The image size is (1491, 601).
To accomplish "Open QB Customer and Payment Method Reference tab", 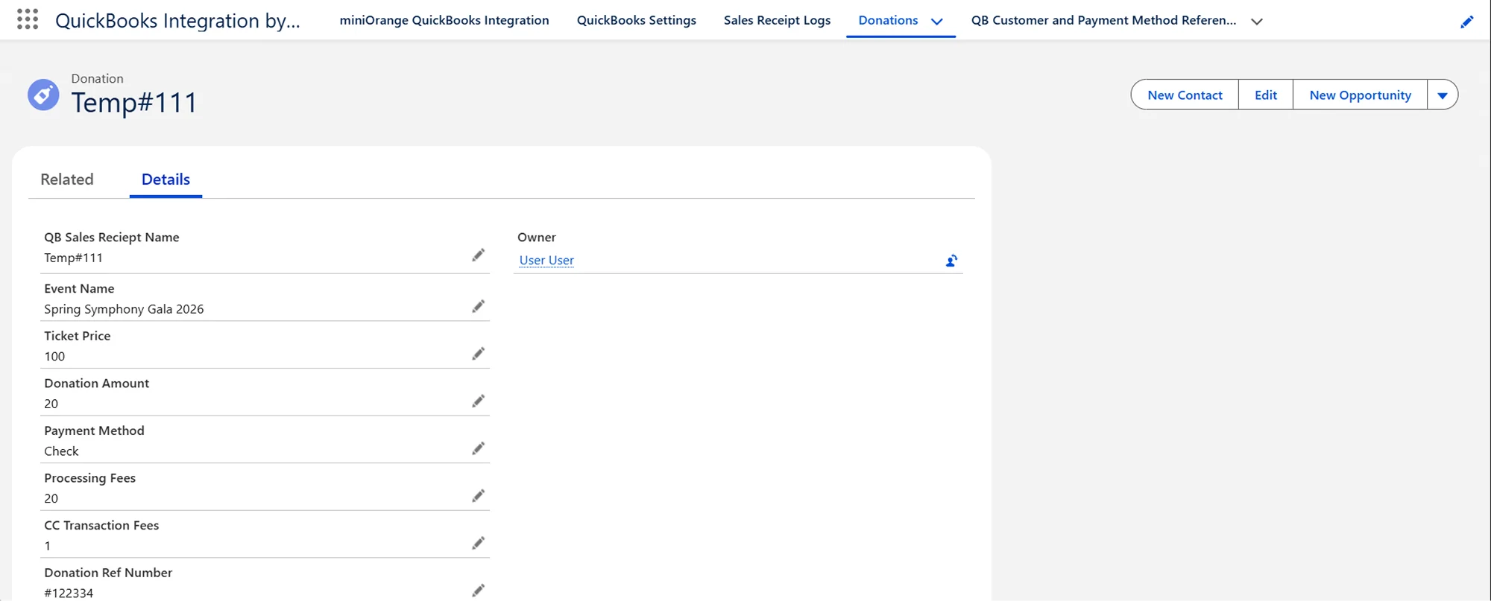I will (x=1103, y=20).
